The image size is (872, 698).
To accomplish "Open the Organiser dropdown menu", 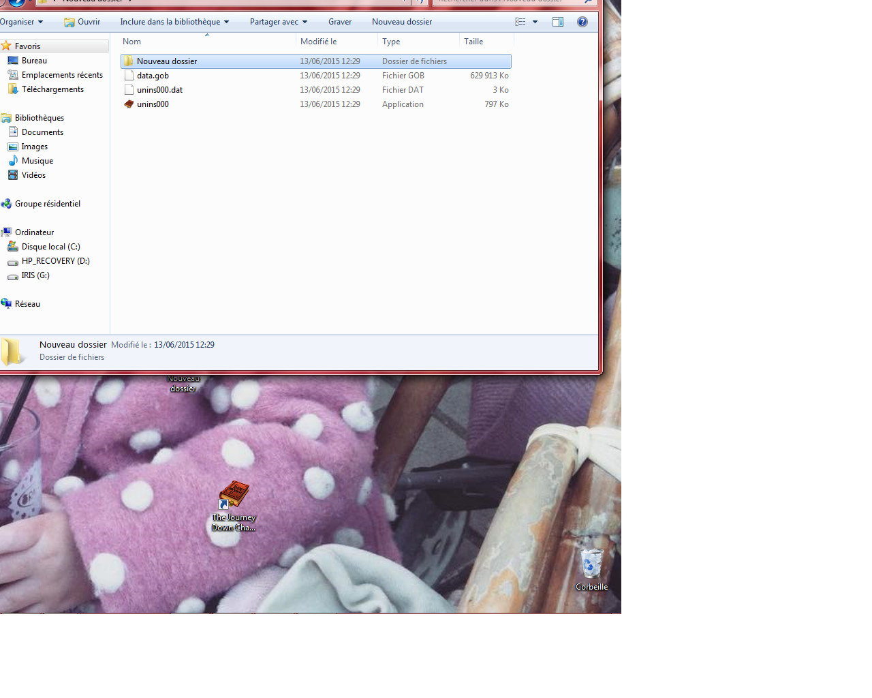I will (20, 22).
